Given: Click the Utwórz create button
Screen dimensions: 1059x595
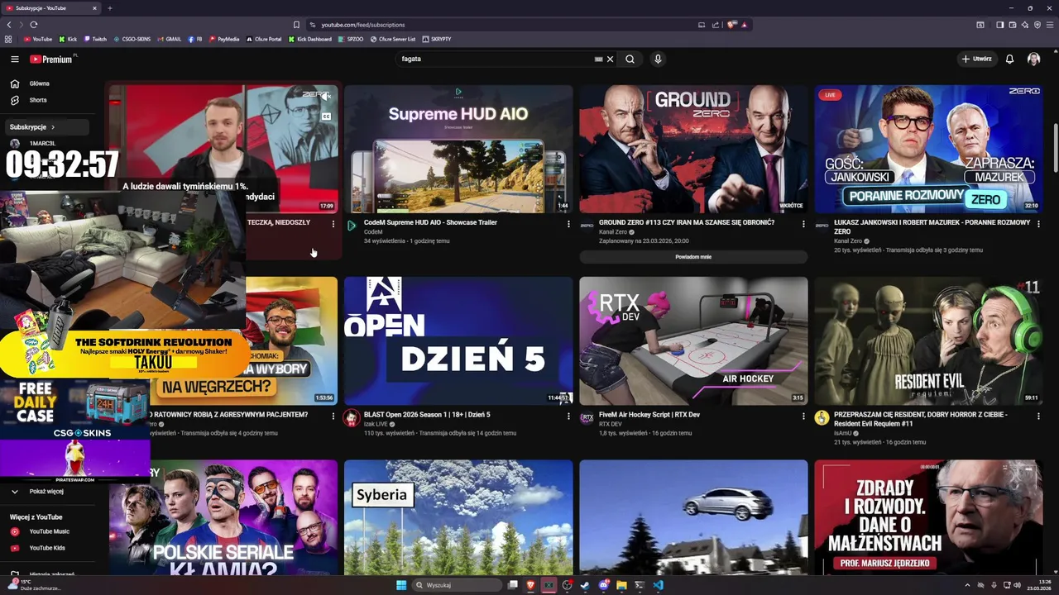Looking at the screenshot, I should coord(976,59).
